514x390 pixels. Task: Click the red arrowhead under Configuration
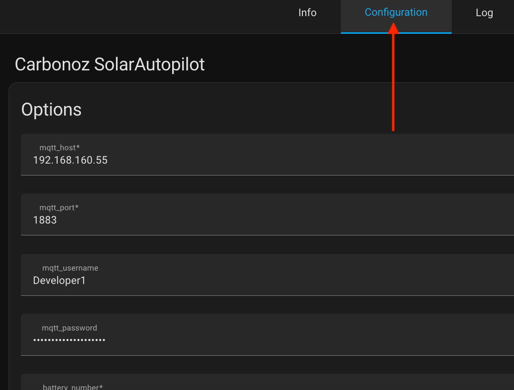coord(393,28)
